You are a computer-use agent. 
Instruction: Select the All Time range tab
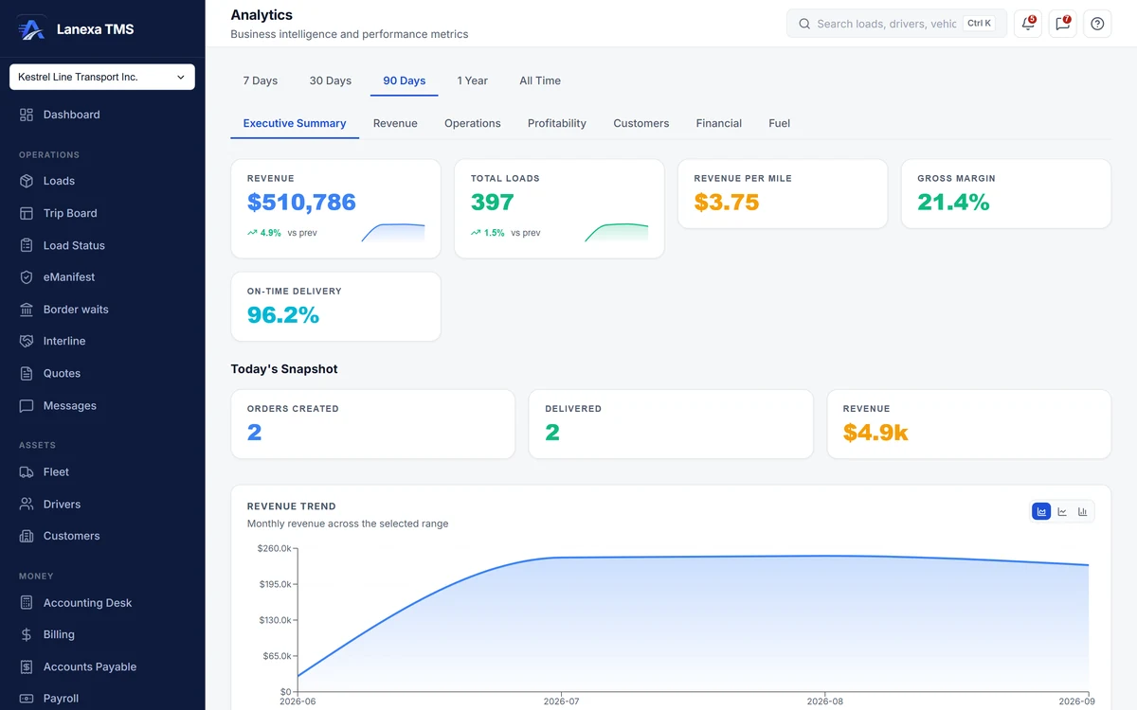[x=540, y=80]
